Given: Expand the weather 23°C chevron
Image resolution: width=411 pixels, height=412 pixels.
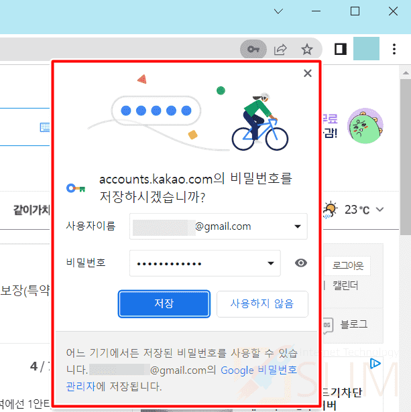Looking at the screenshot, I should point(379,210).
